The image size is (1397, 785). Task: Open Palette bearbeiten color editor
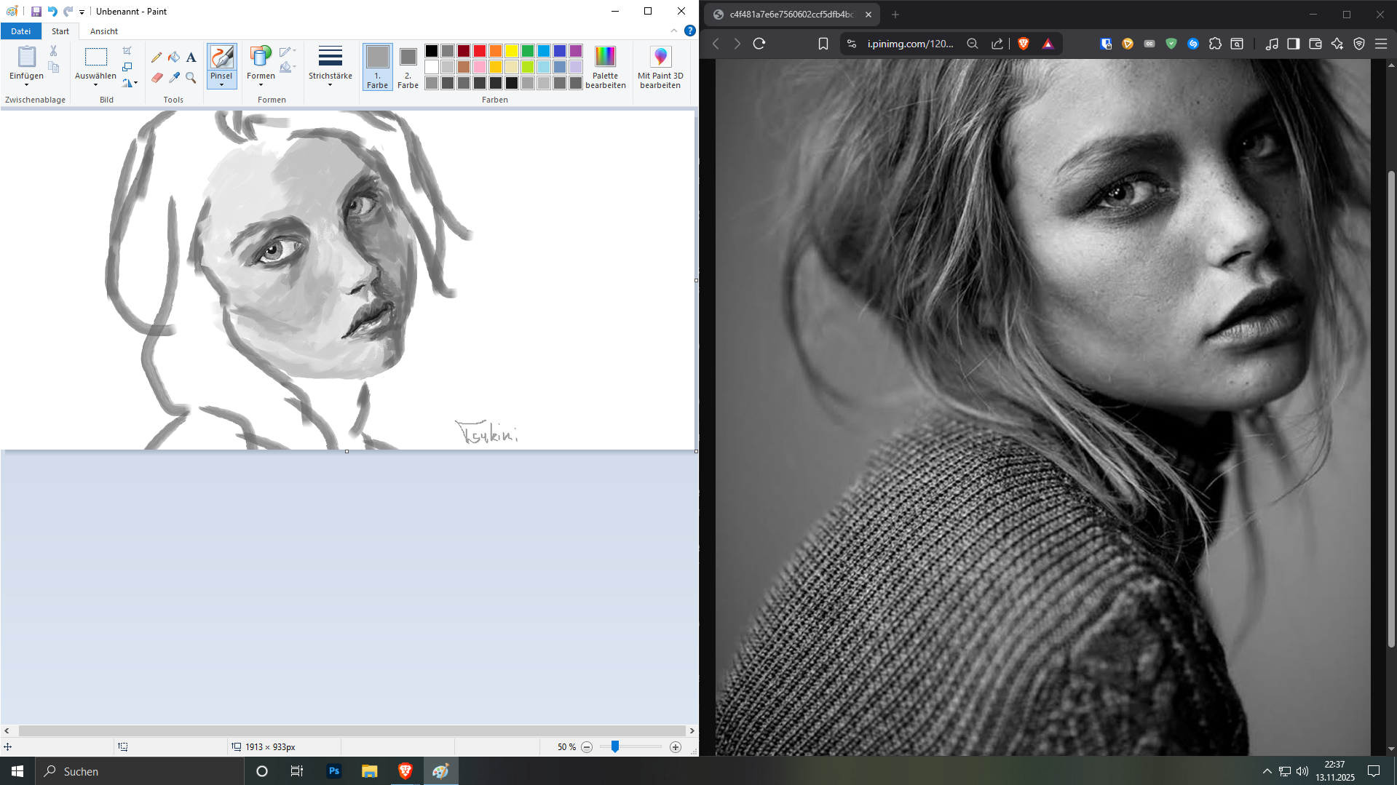605,67
